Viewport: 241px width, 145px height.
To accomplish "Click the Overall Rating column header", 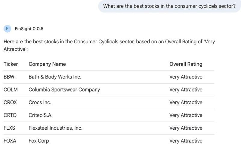I will (186, 64).
